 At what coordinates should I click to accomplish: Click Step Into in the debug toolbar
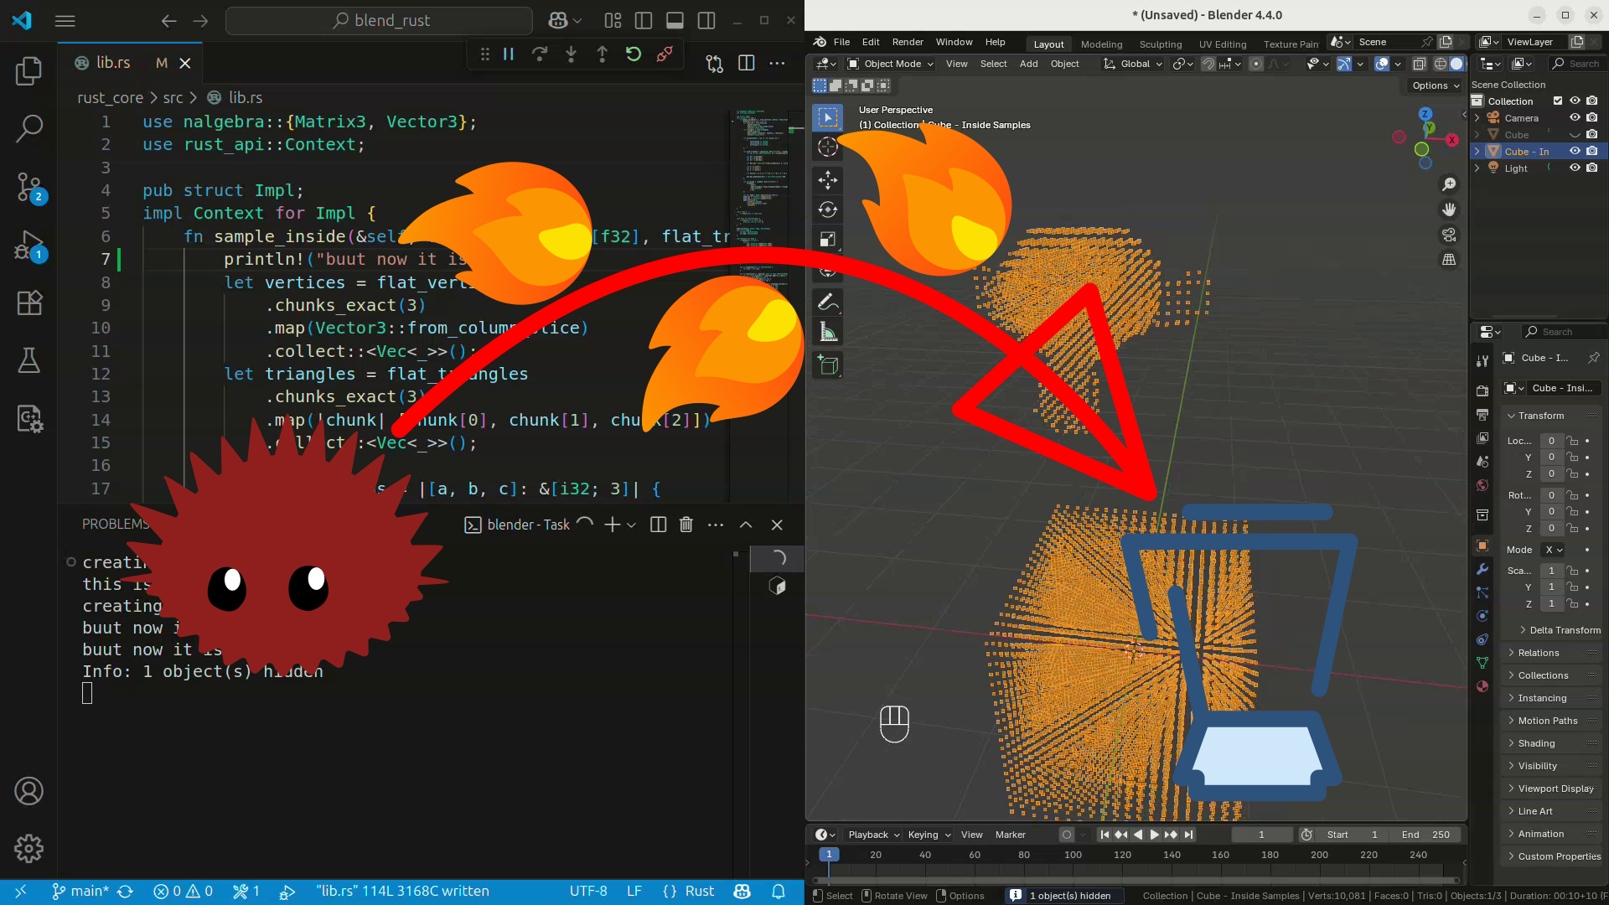571,54
